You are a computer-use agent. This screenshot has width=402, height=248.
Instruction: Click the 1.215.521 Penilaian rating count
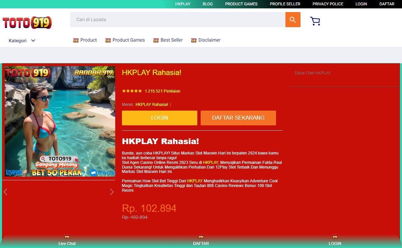162,91
